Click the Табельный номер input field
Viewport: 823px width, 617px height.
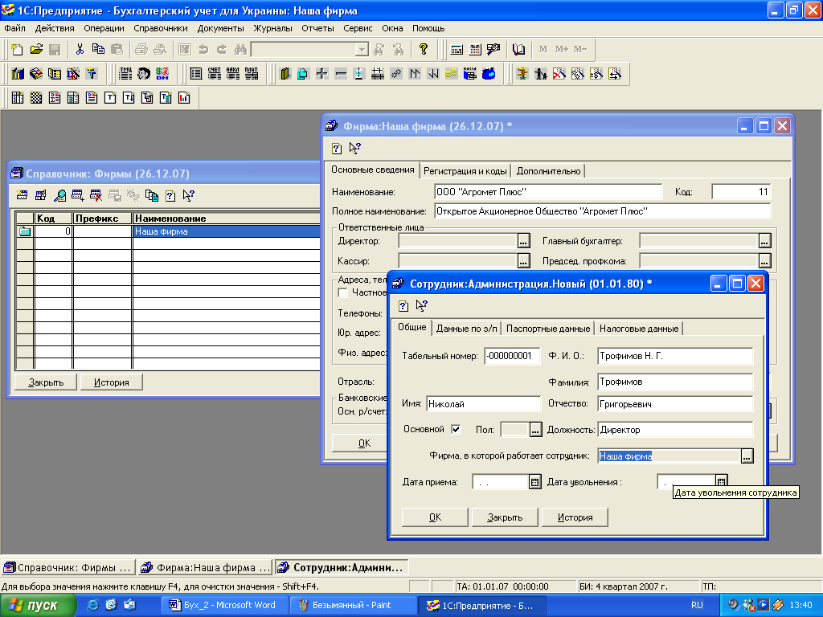coord(512,356)
